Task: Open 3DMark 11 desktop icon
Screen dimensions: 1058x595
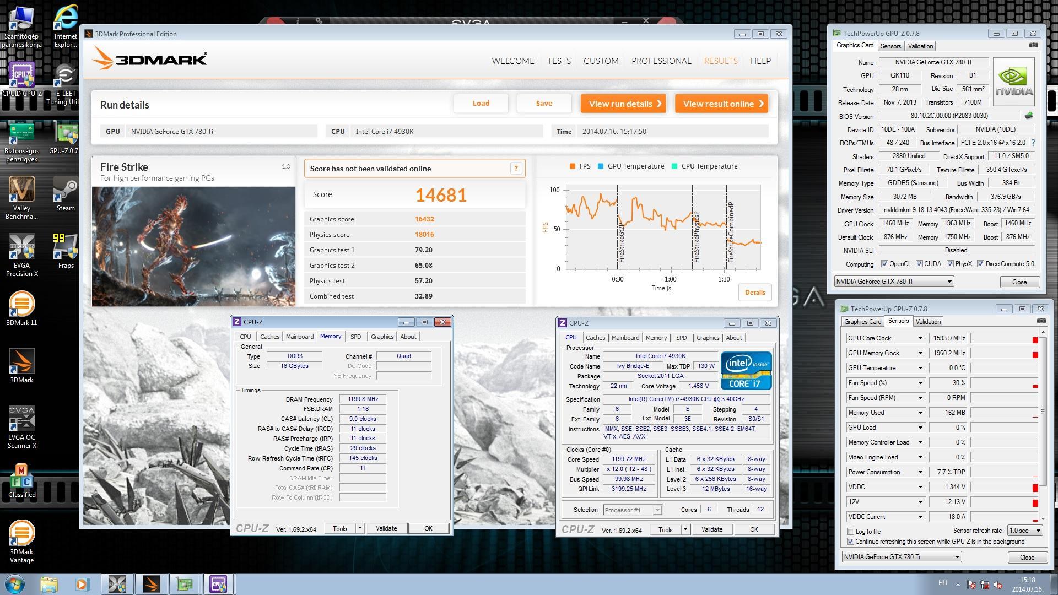Action: click(x=21, y=309)
